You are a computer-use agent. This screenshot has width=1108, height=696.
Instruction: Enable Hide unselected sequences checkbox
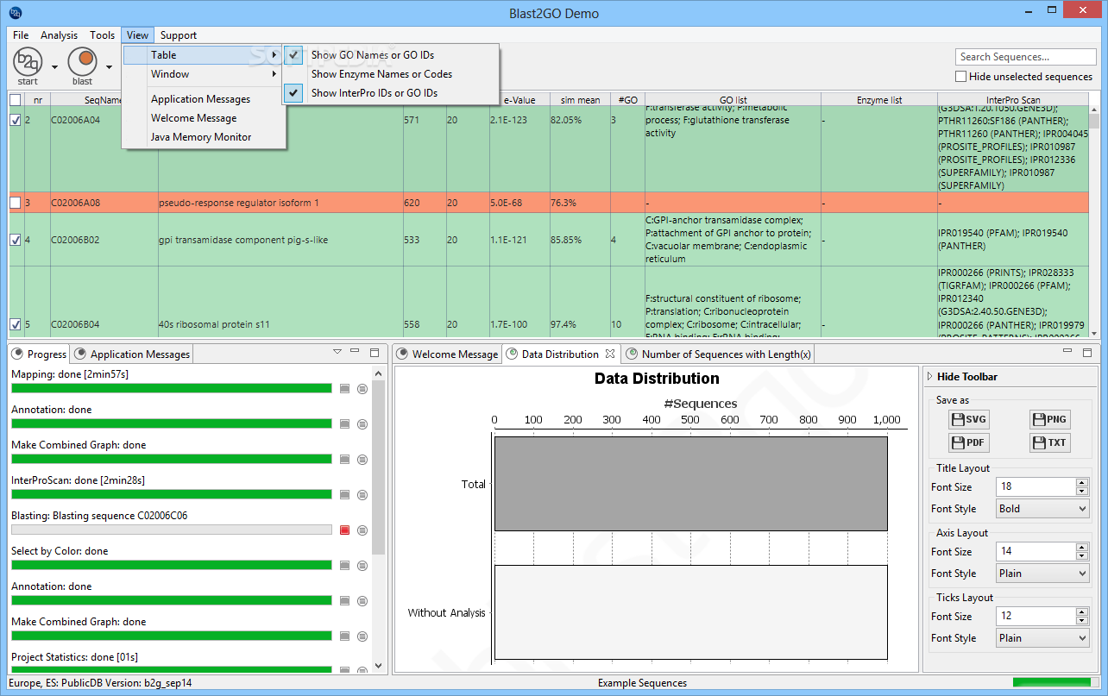961,77
